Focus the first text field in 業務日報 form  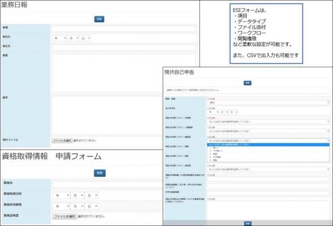click(124, 29)
